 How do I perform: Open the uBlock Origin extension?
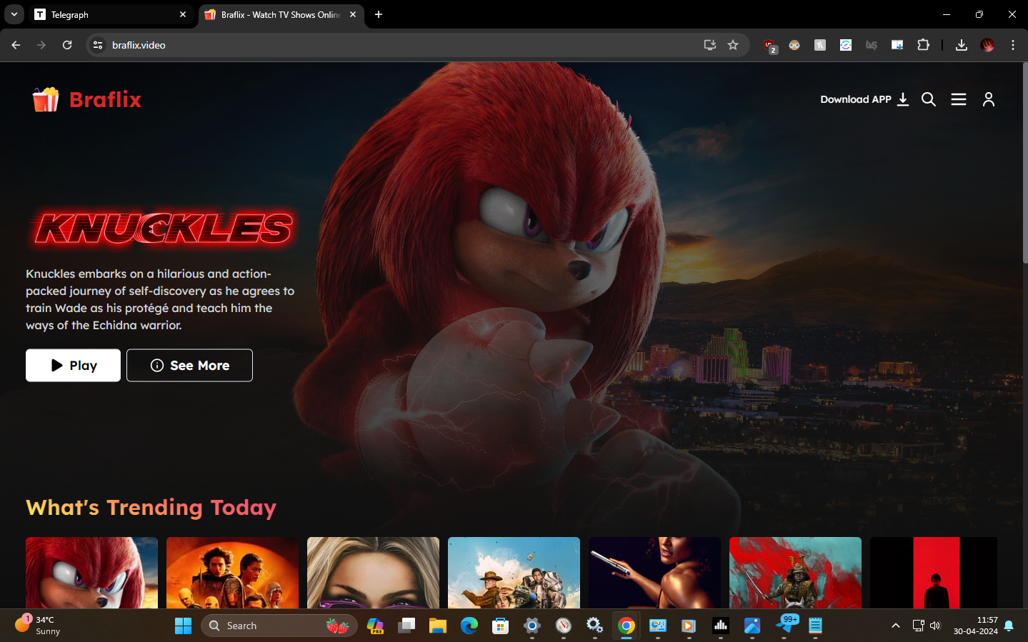pyautogui.click(x=769, y=46)
